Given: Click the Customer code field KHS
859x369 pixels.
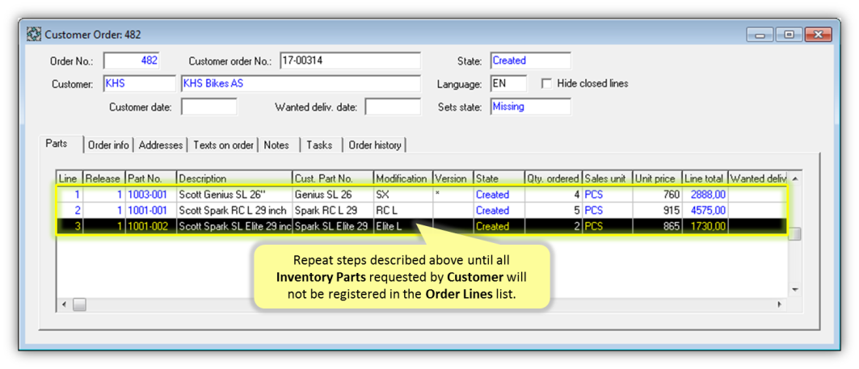Looking at the screenshot, I should pyautogui.click(x=139, y=84).
